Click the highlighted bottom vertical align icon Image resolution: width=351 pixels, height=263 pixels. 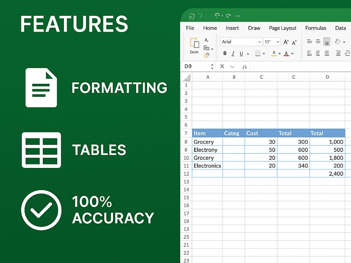(x=327, y=42)
